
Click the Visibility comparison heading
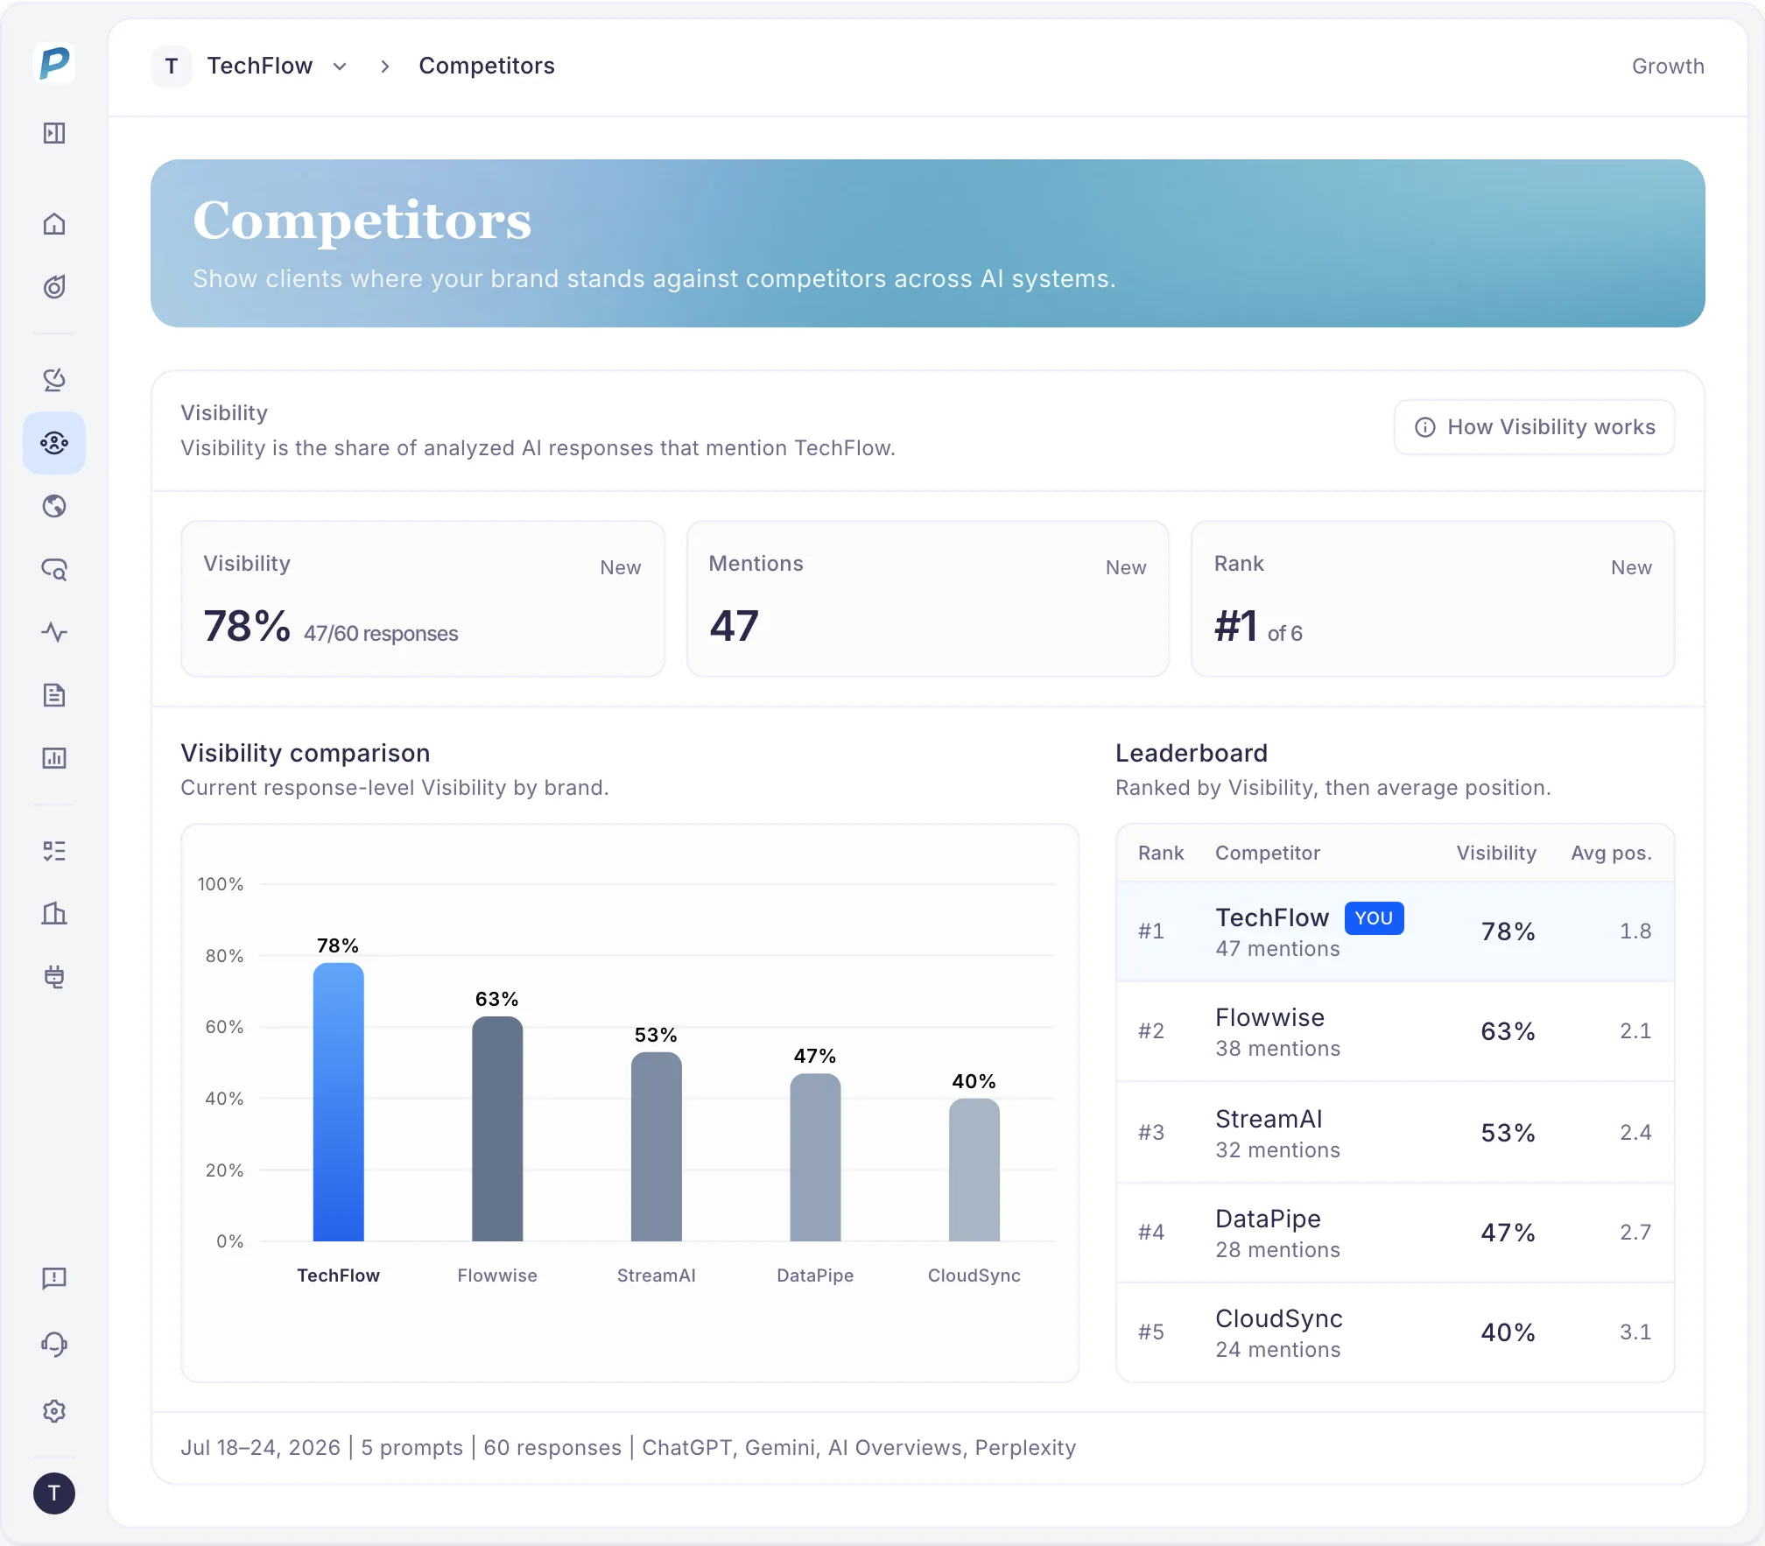[306, 753]
